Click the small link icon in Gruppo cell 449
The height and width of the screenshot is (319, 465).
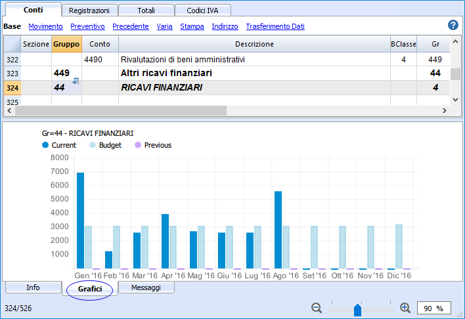[x=76, y=81]
